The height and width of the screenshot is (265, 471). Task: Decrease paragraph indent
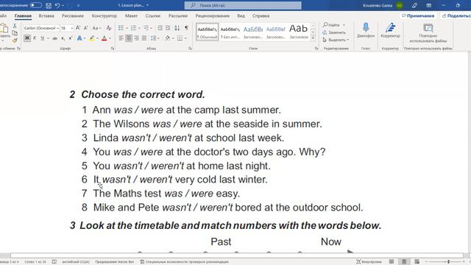point(160,28)
